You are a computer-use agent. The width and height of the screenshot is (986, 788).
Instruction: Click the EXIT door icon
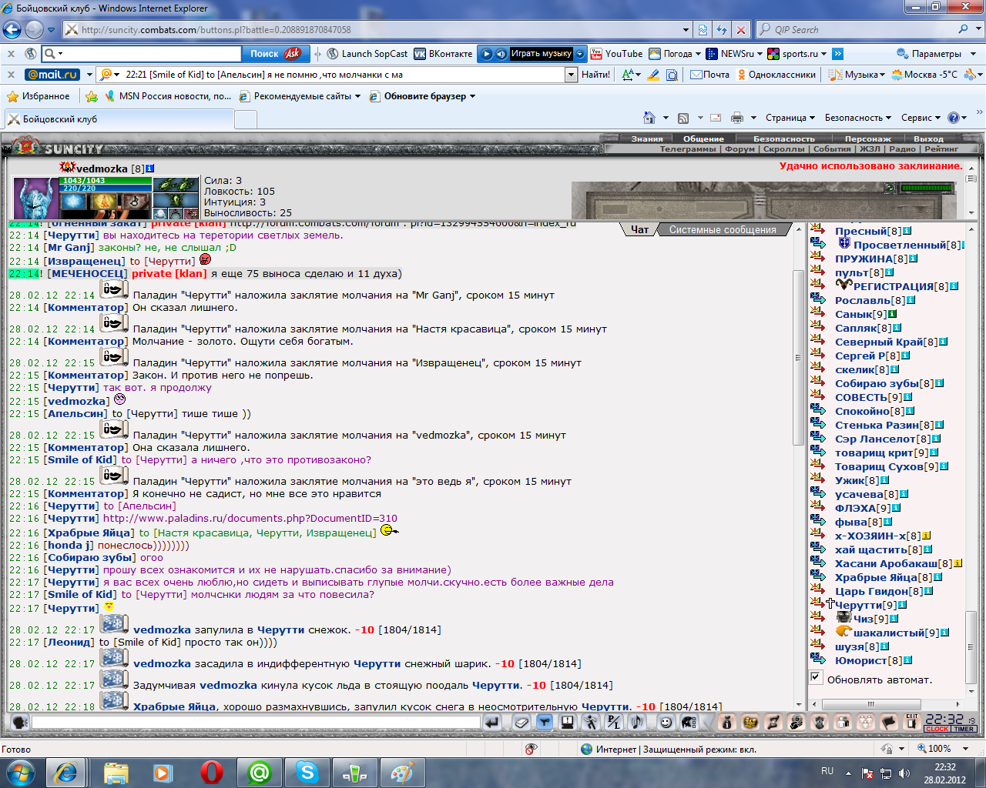pyautogui.click(x=912, y=722)
